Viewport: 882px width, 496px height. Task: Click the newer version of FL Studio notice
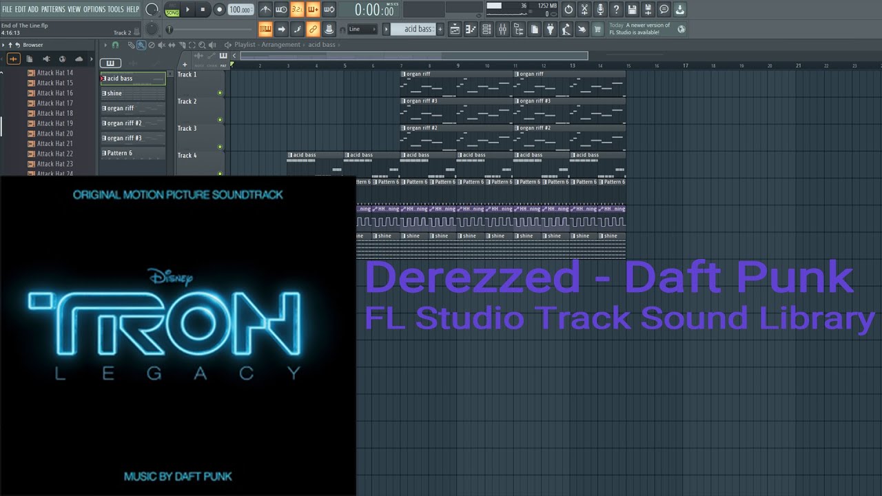[646, 29]
